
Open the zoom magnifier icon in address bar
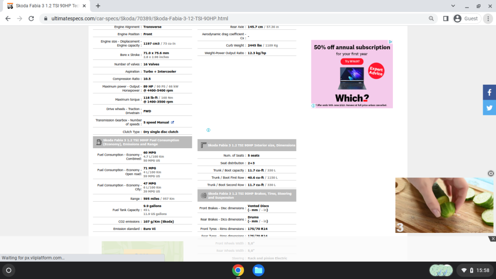tap(431, 19)
